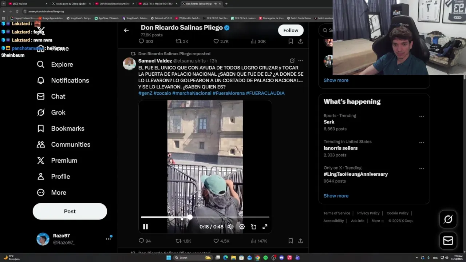Show more under What's happening
466x262 pixels.
click(336, 196)
